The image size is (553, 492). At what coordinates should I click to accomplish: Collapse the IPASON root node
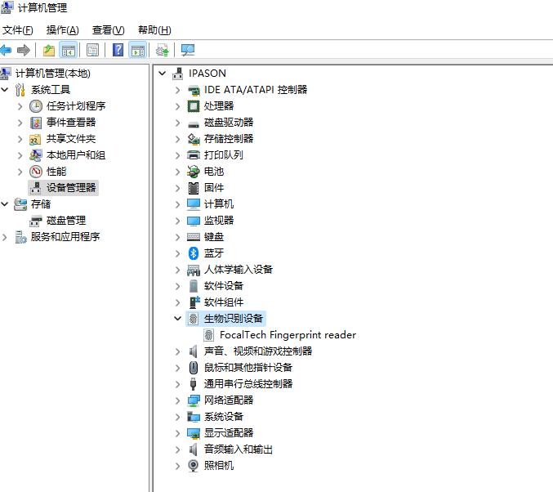point(163,74)
